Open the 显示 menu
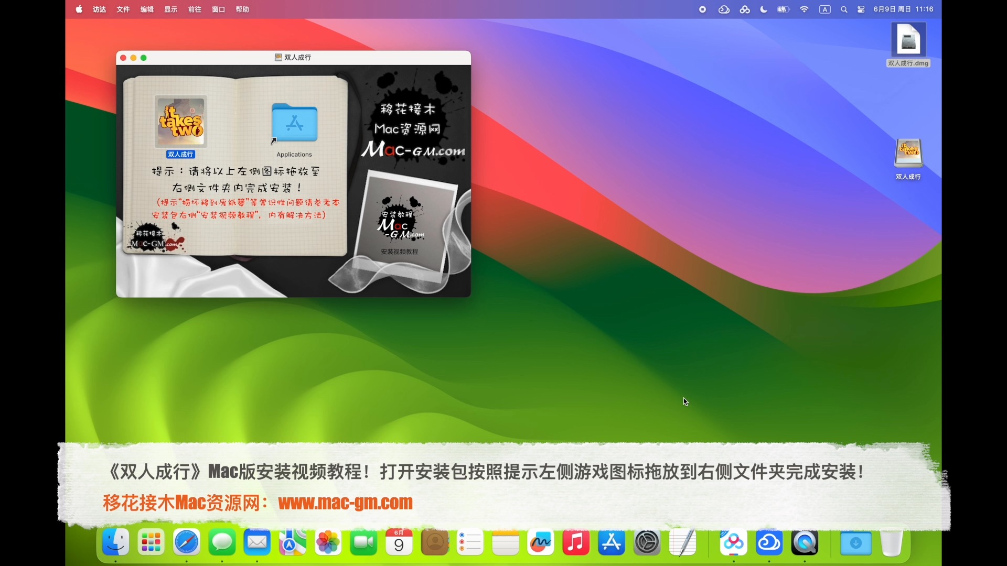 pyautogui.click(x=171, y=9)
